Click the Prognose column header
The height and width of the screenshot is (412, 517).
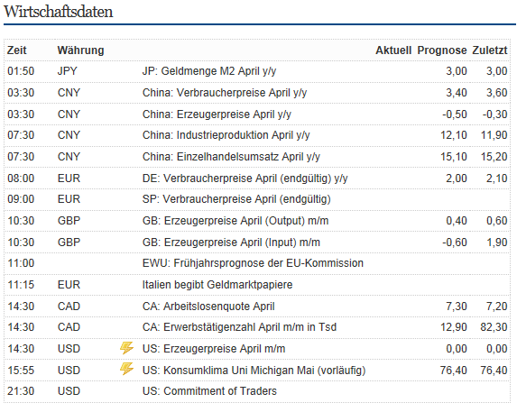tap(442, 50)
